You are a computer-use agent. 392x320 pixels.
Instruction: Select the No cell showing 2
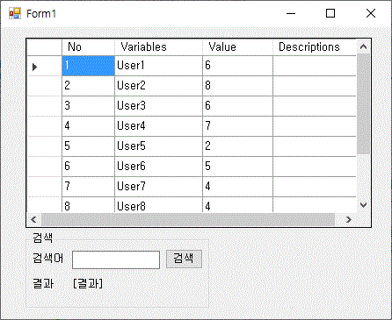click(x=88, y=86)
